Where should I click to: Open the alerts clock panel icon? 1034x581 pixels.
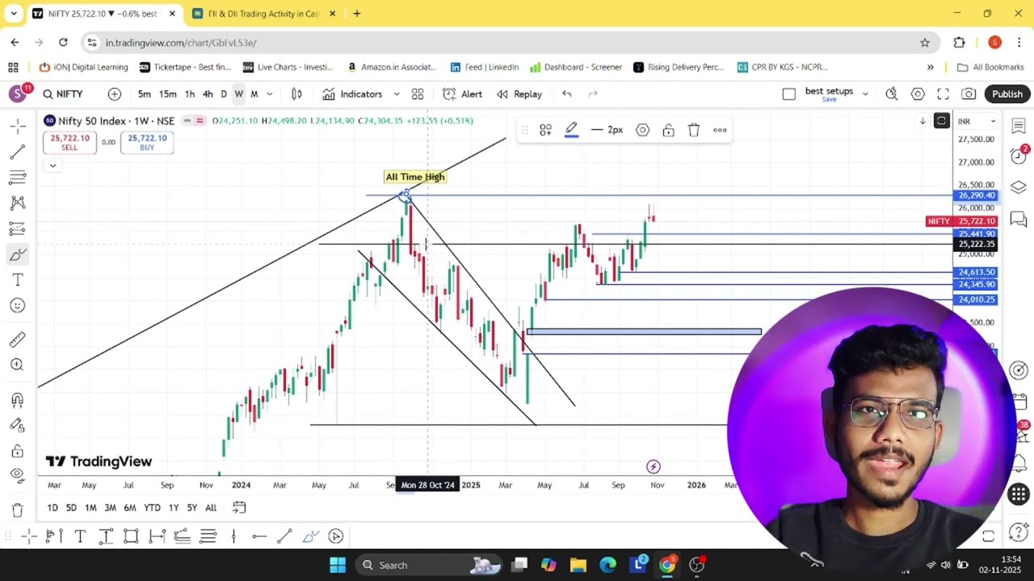pos(1019,156)
